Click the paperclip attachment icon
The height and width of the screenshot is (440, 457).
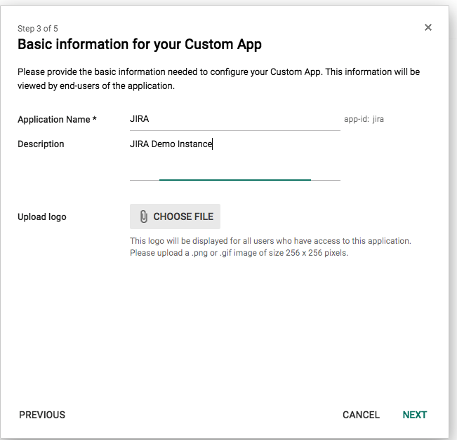click(x=143, y=216)
